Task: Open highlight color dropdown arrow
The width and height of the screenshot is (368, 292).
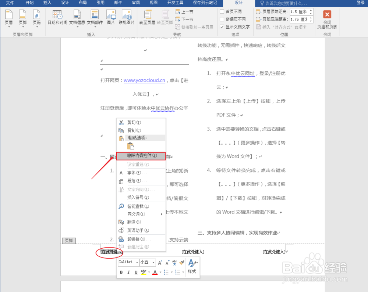Action: tap(149, 272)
